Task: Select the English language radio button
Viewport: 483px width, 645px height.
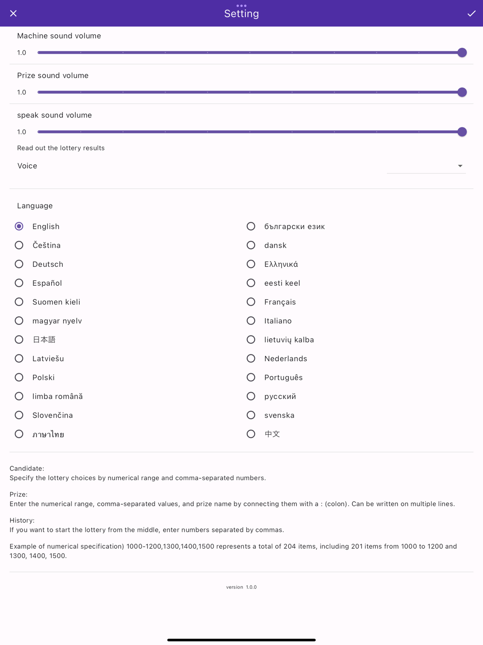Action: click(19, 226)
